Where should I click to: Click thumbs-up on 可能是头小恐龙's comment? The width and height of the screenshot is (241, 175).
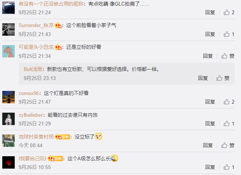224,56
